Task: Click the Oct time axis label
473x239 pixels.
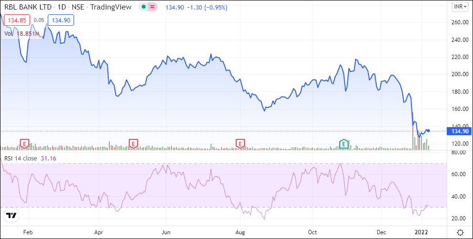Action: coord(313,232)
